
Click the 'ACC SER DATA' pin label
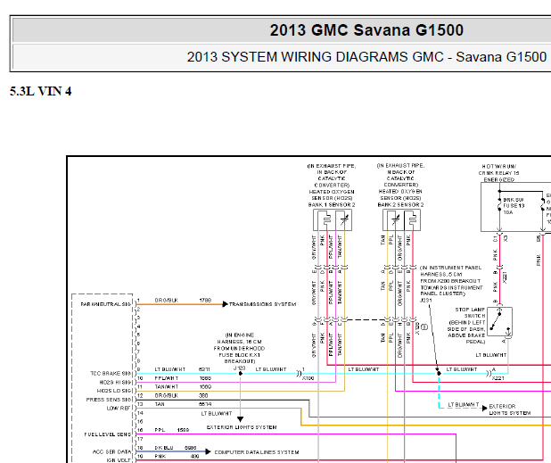(111, 451)
